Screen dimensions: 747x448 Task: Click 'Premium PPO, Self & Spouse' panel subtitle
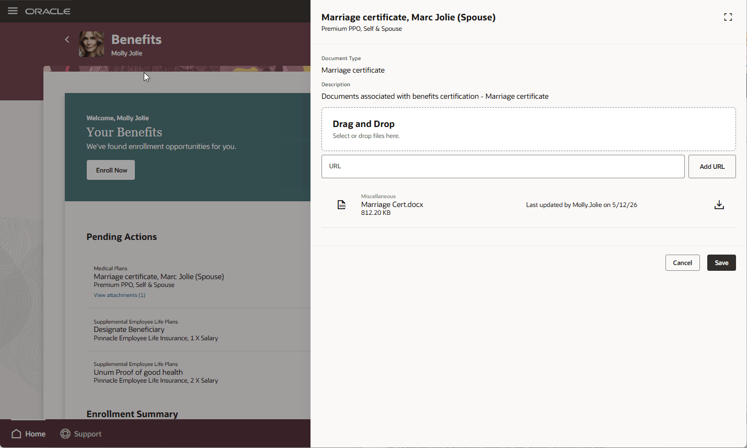362,29
